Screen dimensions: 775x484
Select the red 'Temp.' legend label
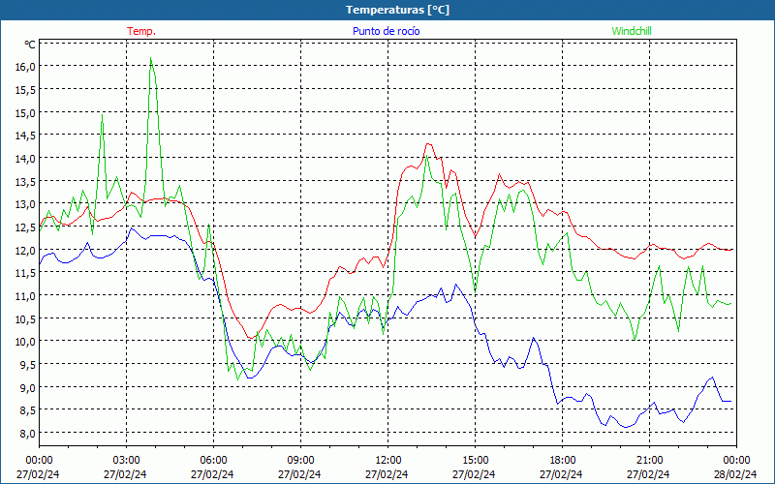click(x=141, y=31)
